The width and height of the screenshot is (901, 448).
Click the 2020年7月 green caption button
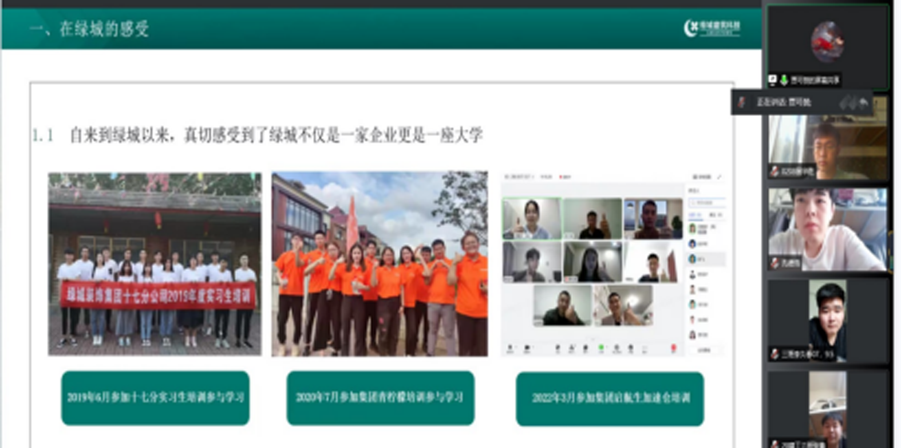(x=380, y=398)
